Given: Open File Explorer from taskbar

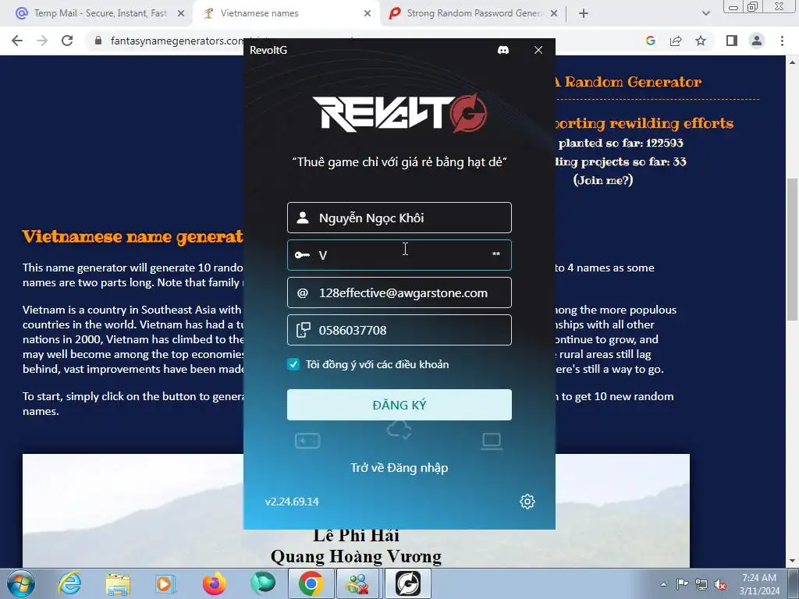Looking at the screenshot, I should coord(118,583).
